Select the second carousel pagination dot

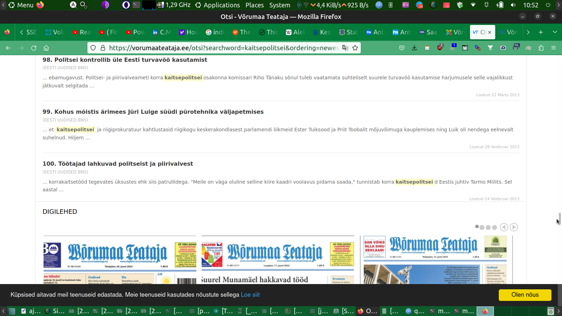tap(482, 228)
